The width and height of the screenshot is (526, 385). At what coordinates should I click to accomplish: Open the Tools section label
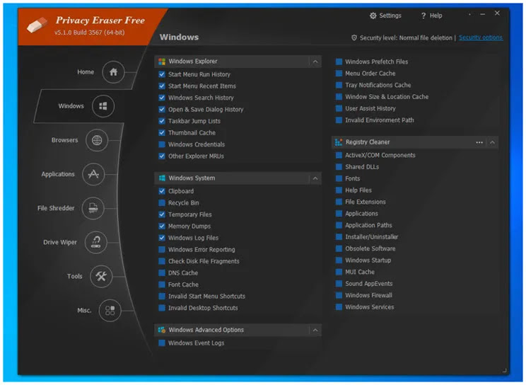74,277
